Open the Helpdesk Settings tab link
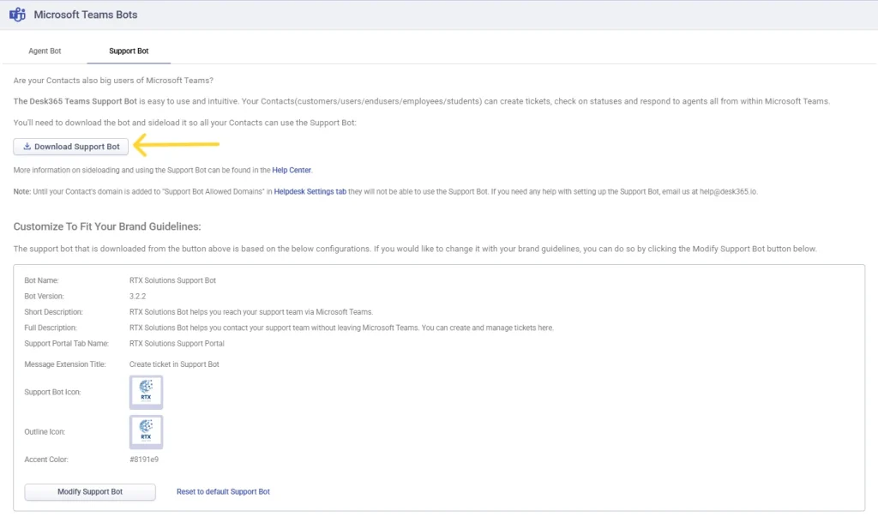This screenshot has width=878, height=517. tap(310, 191)
